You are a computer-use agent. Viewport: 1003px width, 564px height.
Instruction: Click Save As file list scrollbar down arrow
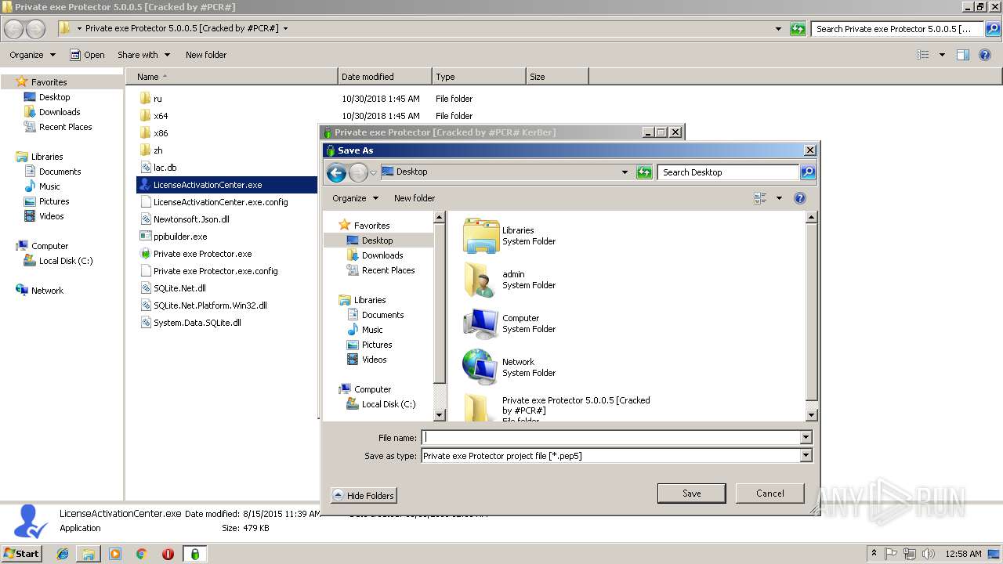[x=812, y=415]
